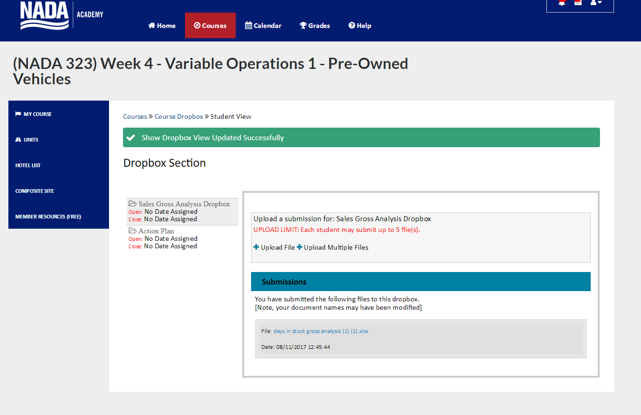
Task: Click the Courses breadcrumb link
Action: [x=135, y=116]
